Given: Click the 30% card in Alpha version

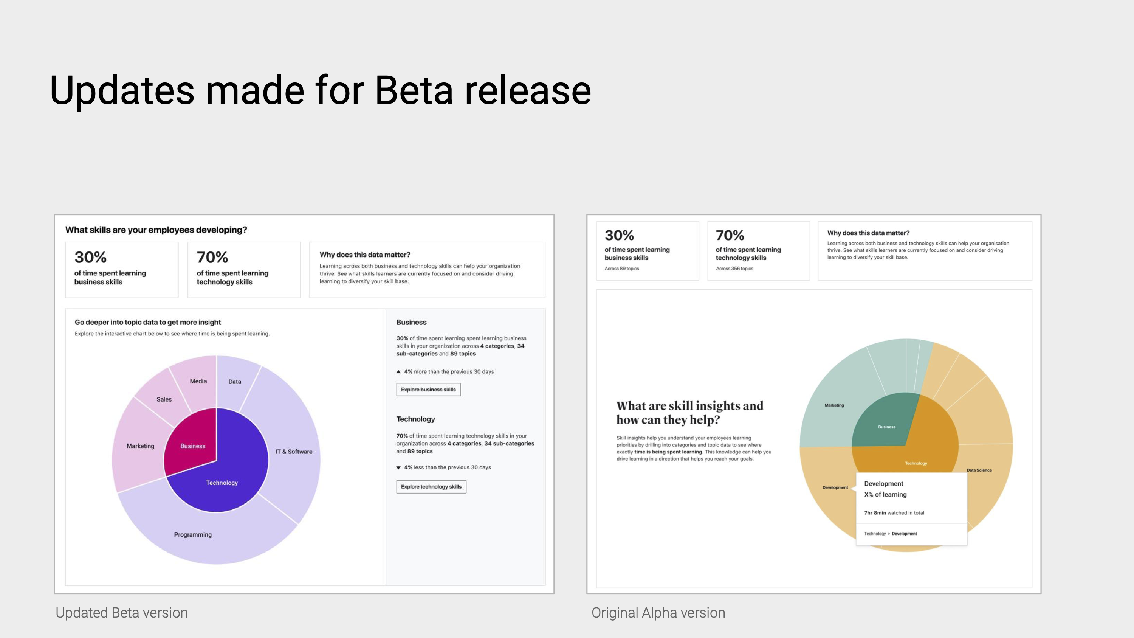Looking at the screenshot, I should tap(648, 250).
